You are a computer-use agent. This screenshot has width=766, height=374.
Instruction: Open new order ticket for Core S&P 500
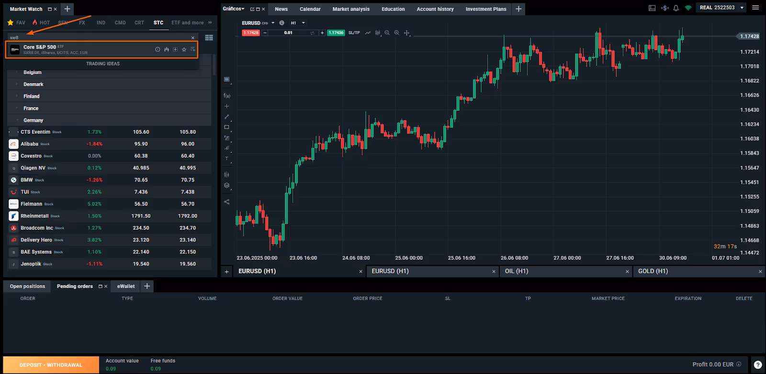(x=175, y=49)
